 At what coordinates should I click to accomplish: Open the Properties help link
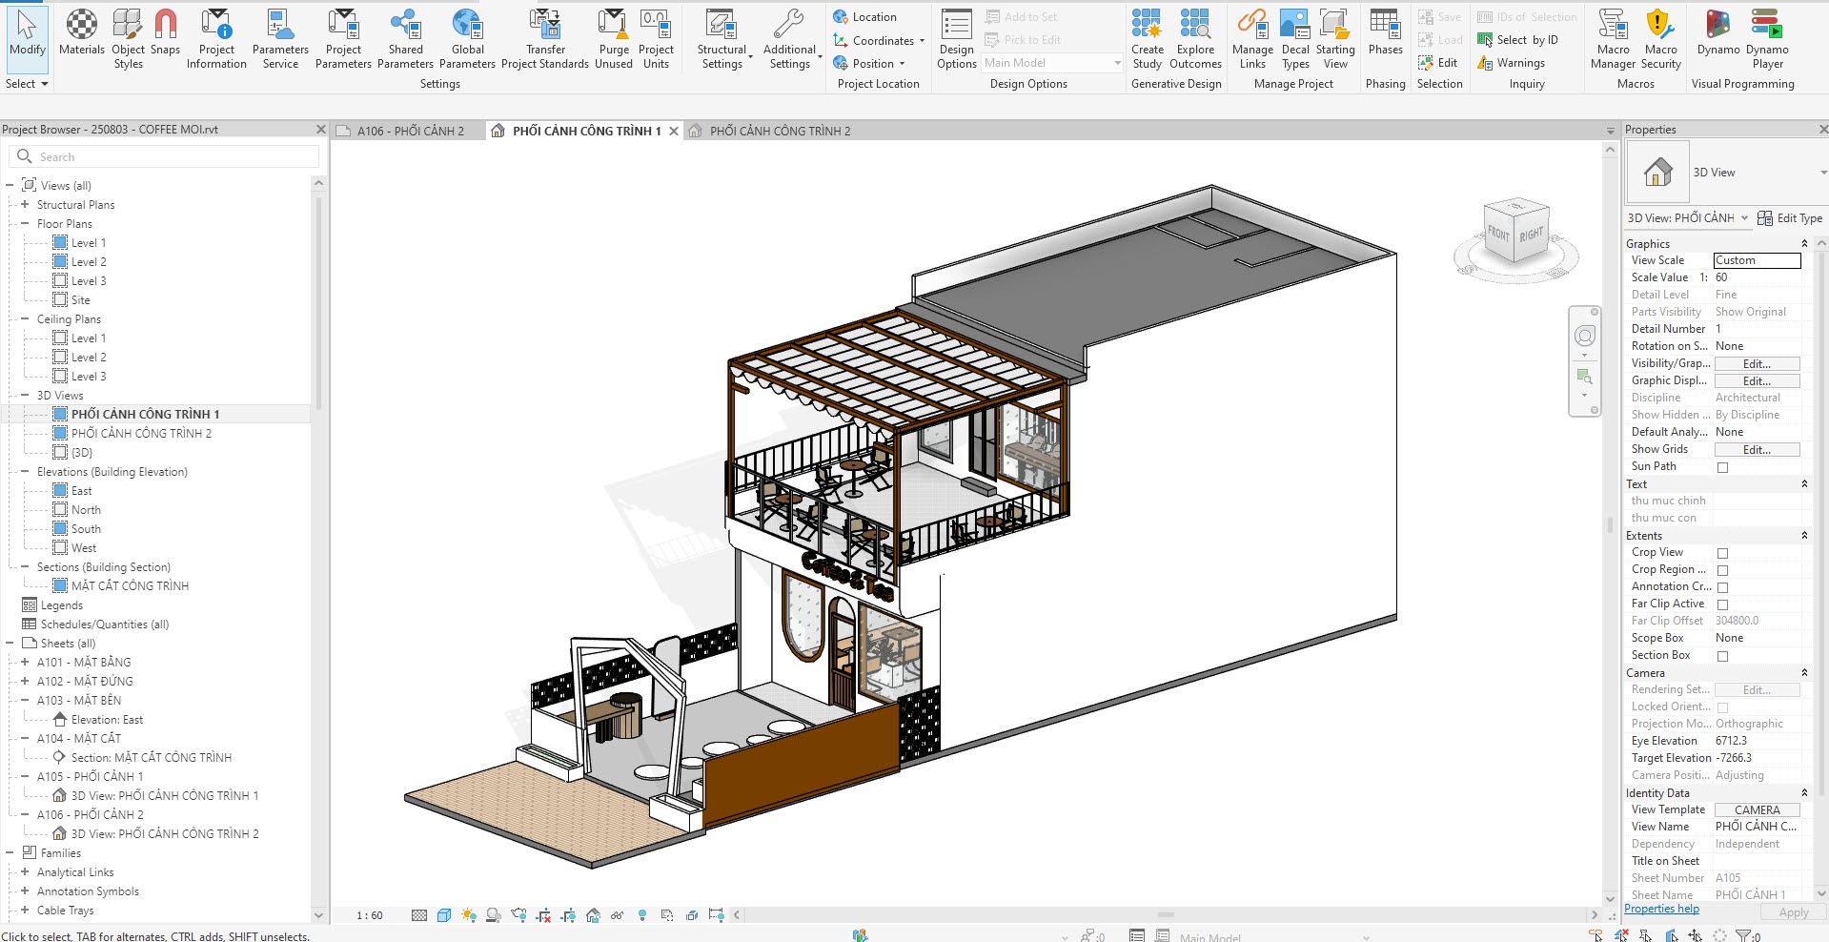pyautogui.click(x=1661, y=909)
